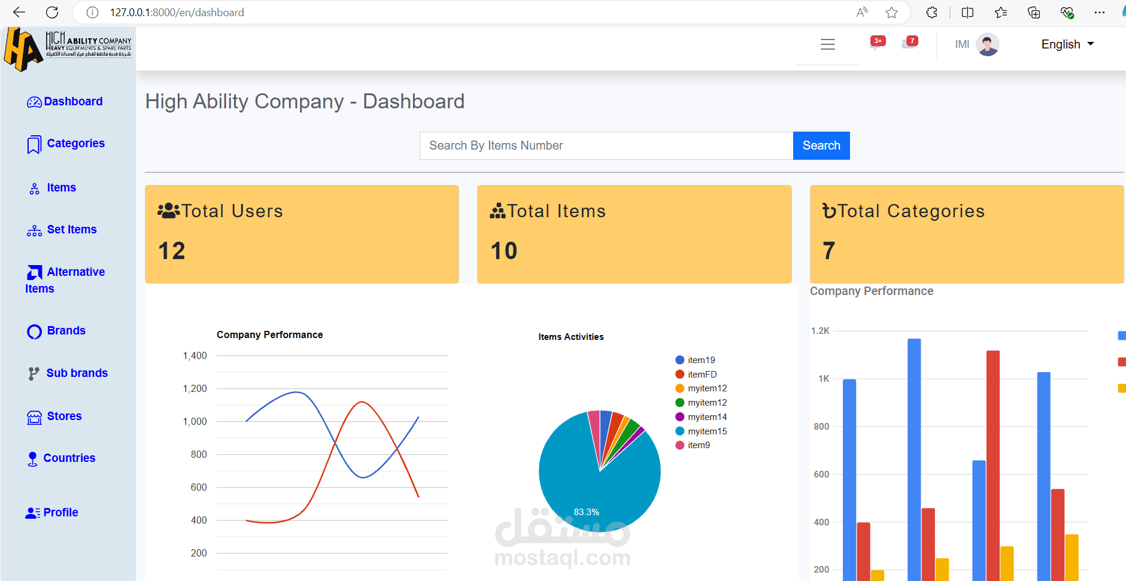The image size is (1126, 581).
Task: Open Alternative Items from sidebar
Action: coord(65,280)
